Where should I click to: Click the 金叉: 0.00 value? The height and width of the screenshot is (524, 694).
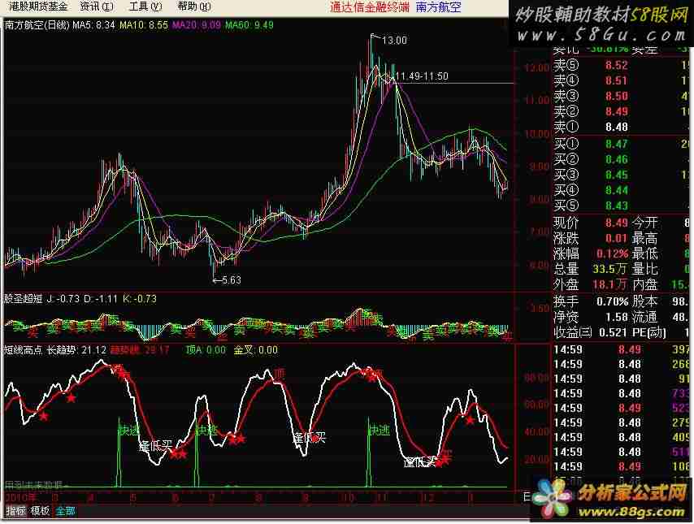click(x=256, y=350)
